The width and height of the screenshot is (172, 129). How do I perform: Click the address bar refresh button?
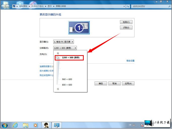[128, 6]
